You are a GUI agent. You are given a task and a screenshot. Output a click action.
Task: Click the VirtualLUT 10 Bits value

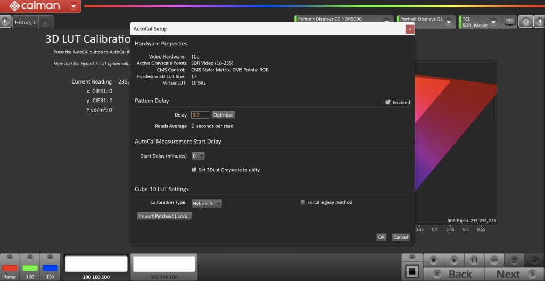coord(199,83)
